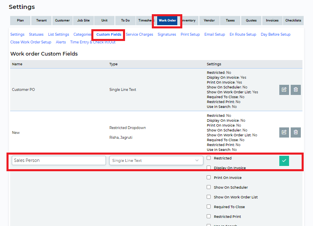Screen dimensions: 313x226
Task: Open the Single Line Text type dropdown
Action: coord(156,161)
